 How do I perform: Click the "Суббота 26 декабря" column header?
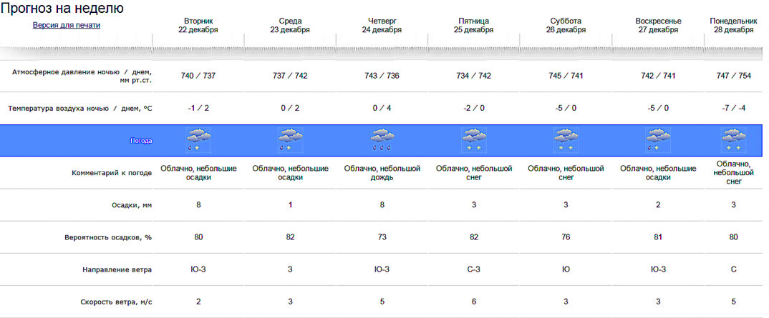[566, 26]
